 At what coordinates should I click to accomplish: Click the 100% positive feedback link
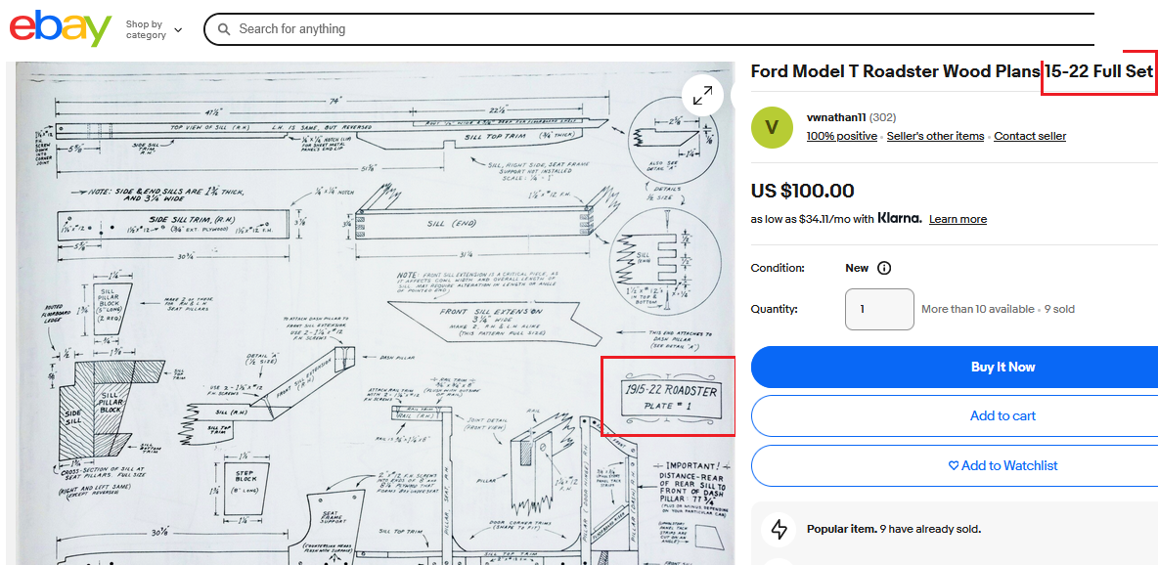[841, 136]
